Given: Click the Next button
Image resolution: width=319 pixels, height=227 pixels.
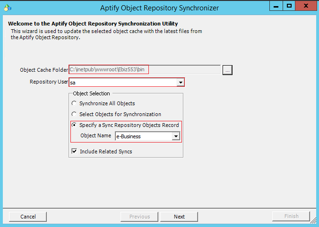Looking at the screenshot, I should pyautogui.click(x=179, y=217).
